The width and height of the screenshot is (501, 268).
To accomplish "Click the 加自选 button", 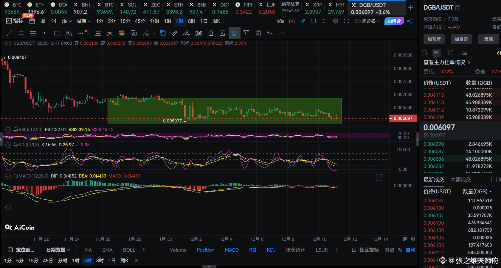I will point(461,39).
